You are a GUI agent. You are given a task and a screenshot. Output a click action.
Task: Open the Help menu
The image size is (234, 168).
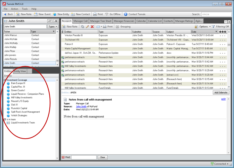tap(34, 9)
